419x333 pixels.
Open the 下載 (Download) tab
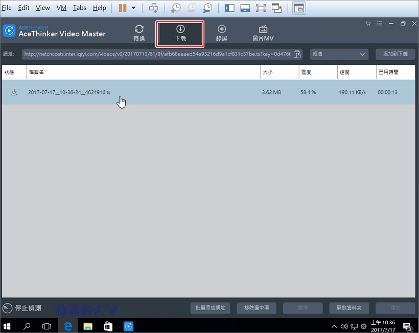point(180,34)
